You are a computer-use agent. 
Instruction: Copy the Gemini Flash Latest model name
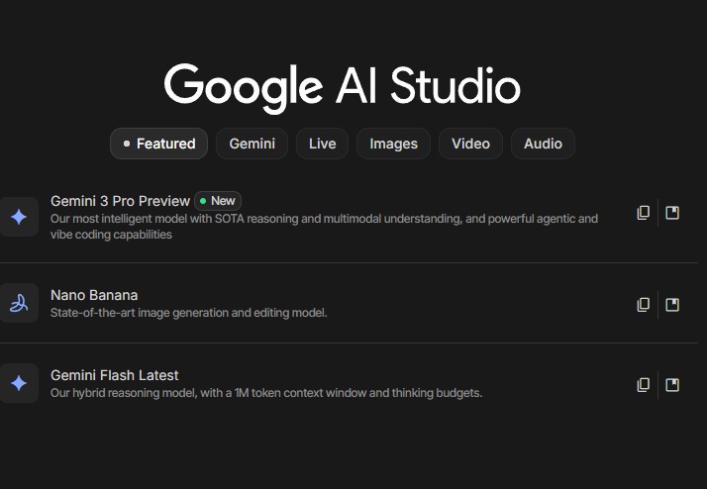(x=644, y=384)
